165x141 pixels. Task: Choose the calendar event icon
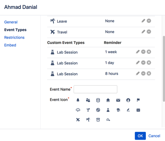[138, 110]
